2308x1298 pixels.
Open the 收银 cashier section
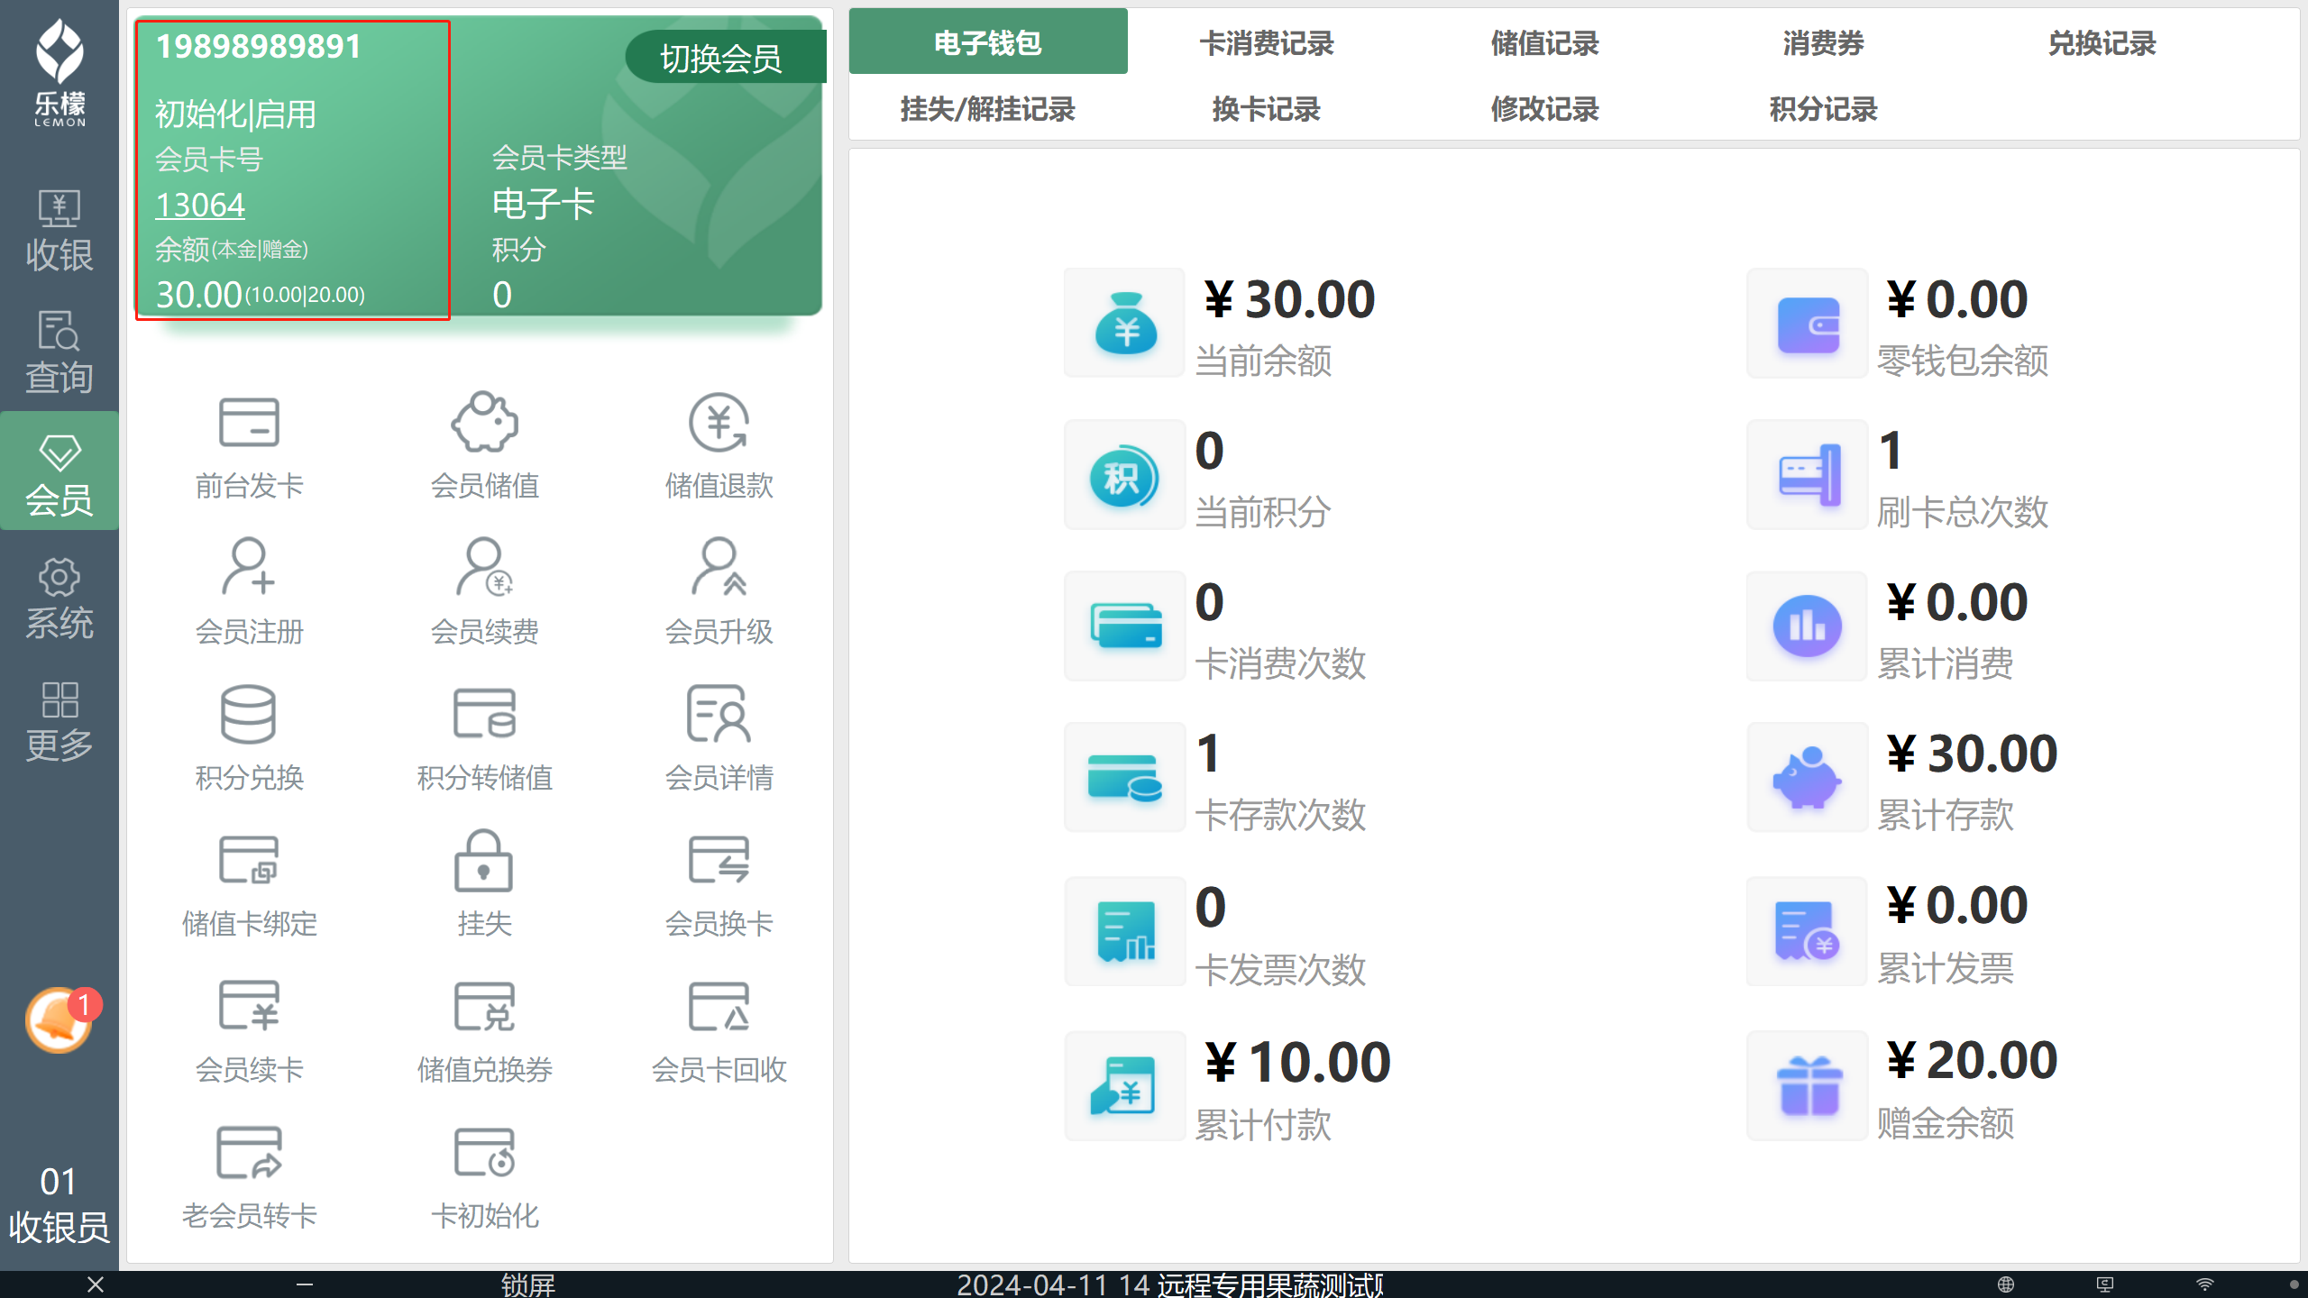[60, 230]
